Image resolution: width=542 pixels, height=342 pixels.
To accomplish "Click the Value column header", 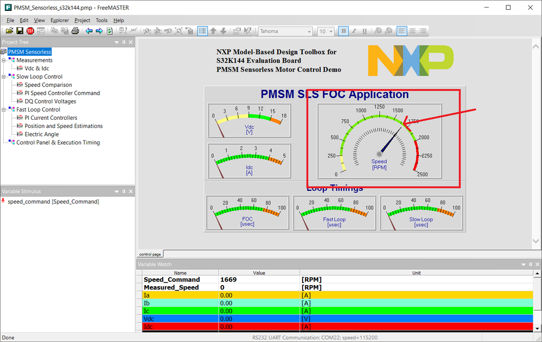I will (259, 273).
